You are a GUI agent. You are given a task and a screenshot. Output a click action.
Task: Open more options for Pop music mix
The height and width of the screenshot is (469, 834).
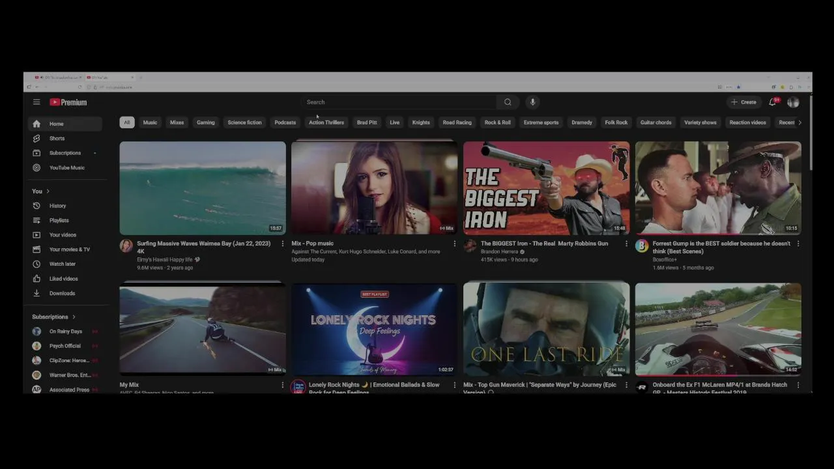454,244
